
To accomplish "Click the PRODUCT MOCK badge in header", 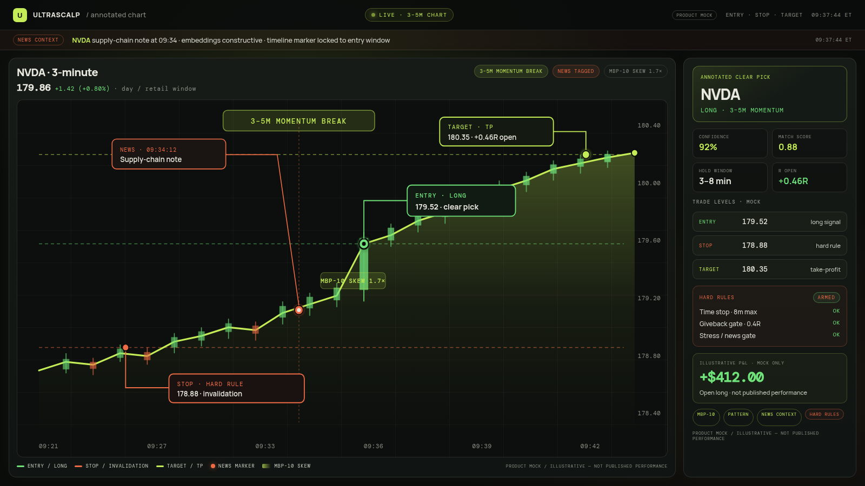I will click(694, 15).
